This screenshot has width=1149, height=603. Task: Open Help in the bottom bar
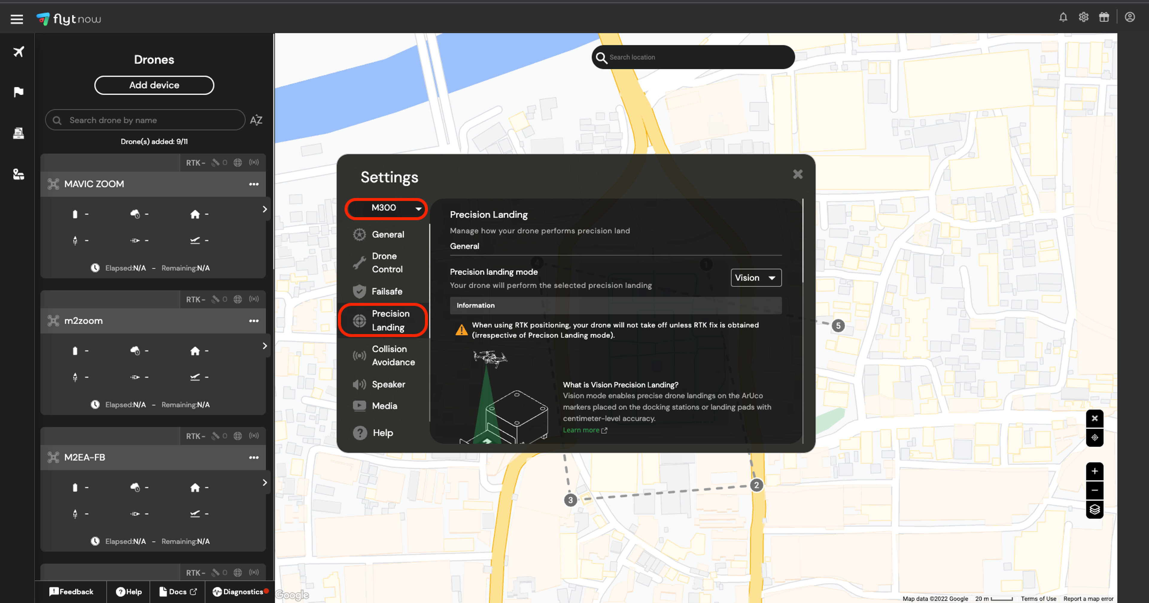[x=128, y=592]
